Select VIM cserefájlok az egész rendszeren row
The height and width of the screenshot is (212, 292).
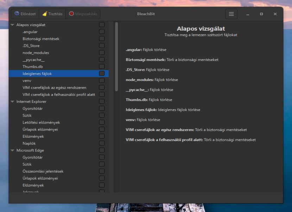[59, 87]
